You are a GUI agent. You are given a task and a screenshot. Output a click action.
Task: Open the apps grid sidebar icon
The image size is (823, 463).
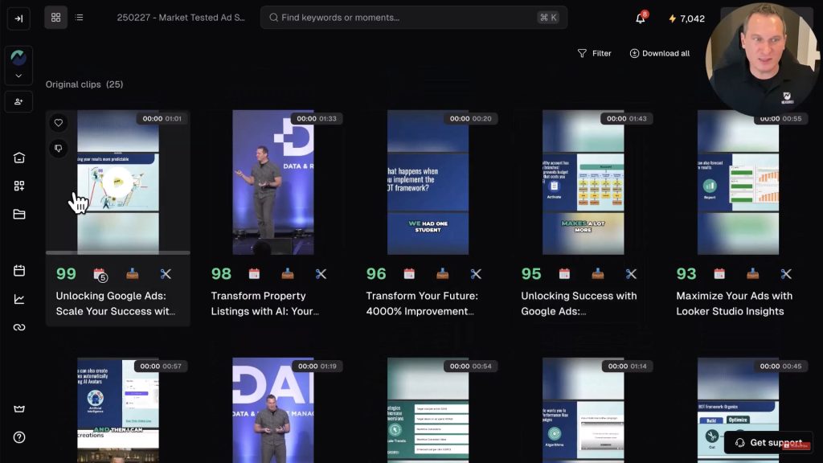click(x=19, y=186)
